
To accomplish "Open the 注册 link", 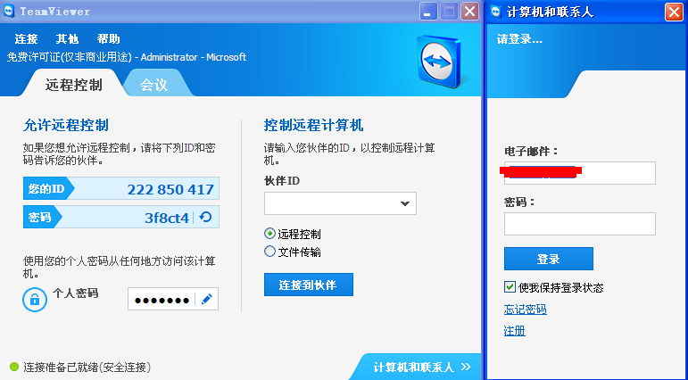I will pyautogui.click(x=515, y=330).
